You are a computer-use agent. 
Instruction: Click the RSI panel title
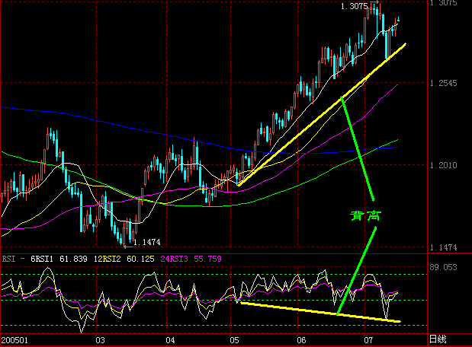(x=8, y=259)
